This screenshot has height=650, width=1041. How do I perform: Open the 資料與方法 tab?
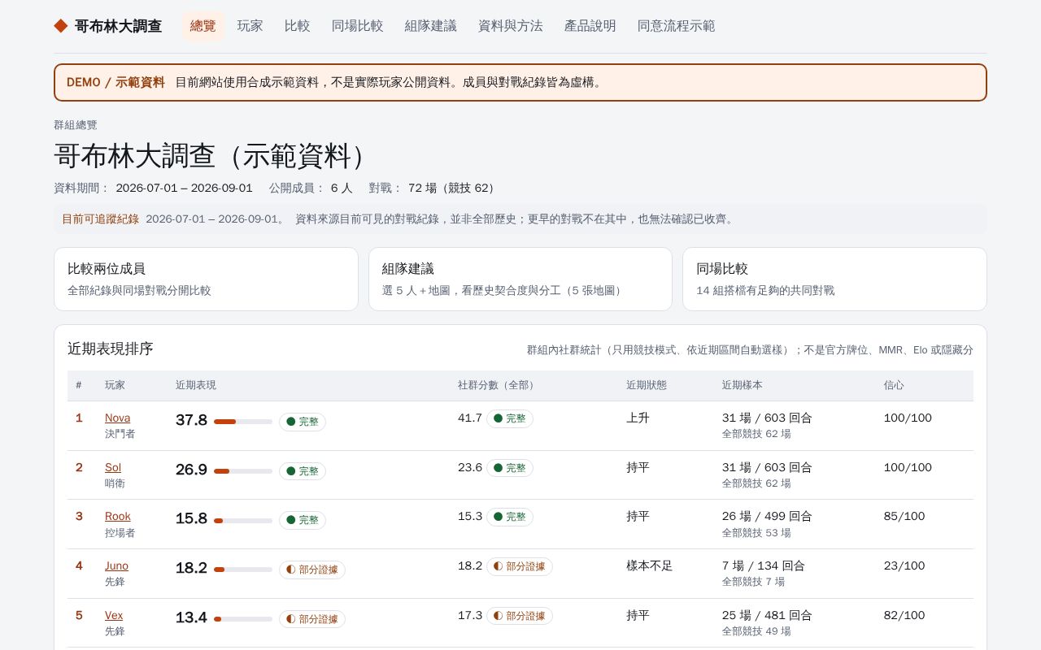pyautogui.click(x=511, y=26)
